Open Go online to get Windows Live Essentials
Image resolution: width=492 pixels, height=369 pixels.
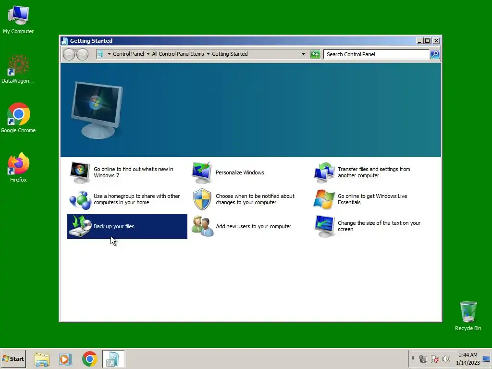(x=372, y=199)
